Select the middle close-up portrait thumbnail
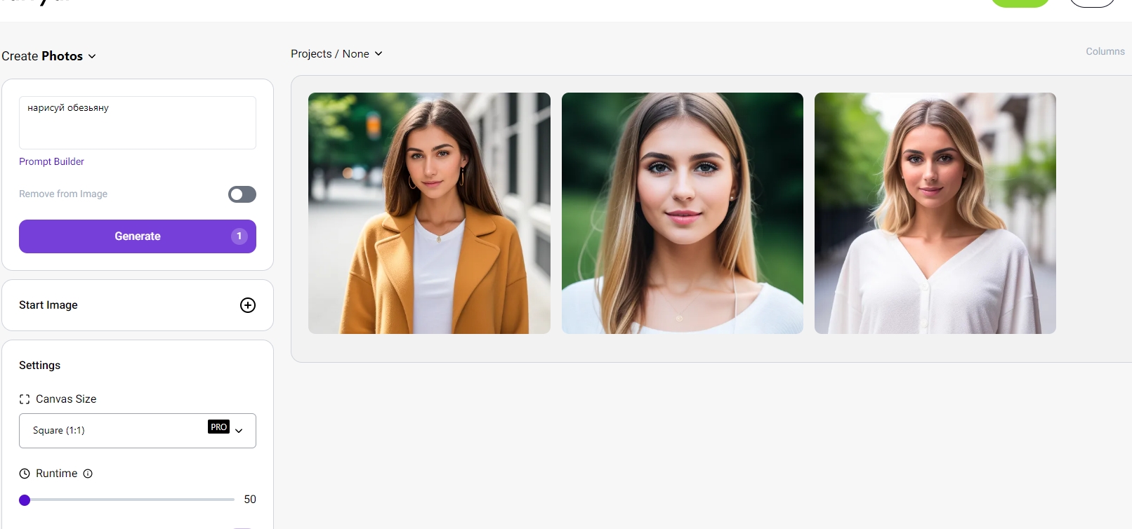This screenshot has width=1132, height=529. [x=682, y=213]
